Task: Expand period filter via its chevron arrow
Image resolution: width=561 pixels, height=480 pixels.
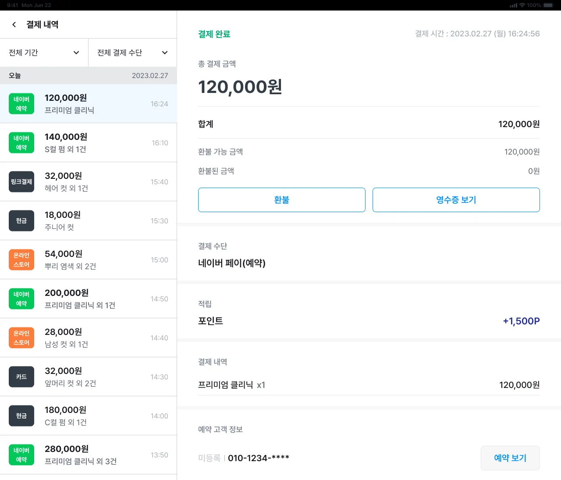Action: (76, 53)
